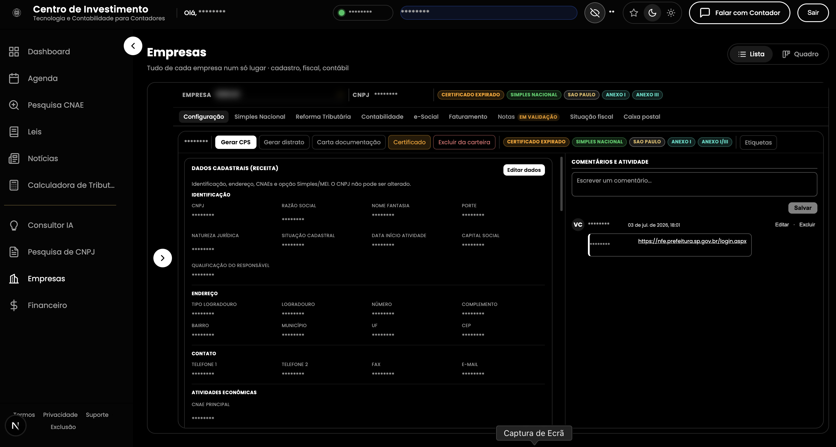This screenshot has width=836, height=447.
Task: Open Calculadora de Tributos icon
Action: (x=14, y=185)
